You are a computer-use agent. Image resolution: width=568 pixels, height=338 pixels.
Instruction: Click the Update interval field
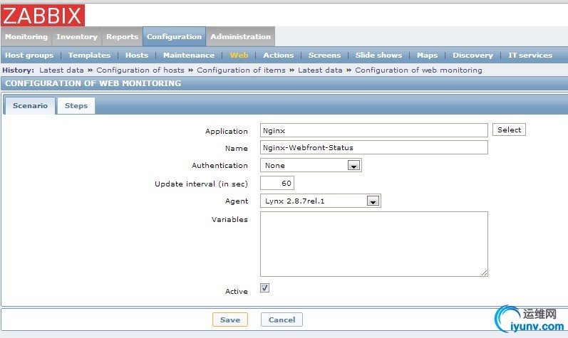click(x=277, y=183)
